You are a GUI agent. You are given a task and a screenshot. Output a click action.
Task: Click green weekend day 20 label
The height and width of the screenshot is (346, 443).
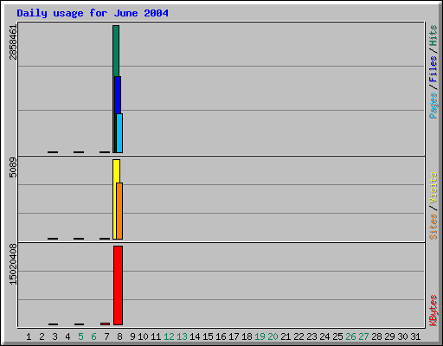273,336
